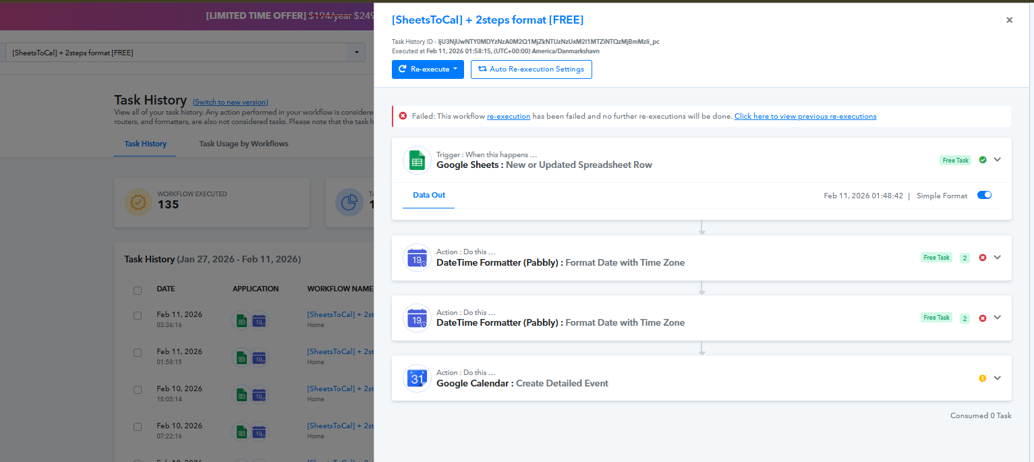This screenshot has width=1034, height=462.
Task: Check the Feb 11 01:58:15 row checkbox
Action: tap(138, 353)
